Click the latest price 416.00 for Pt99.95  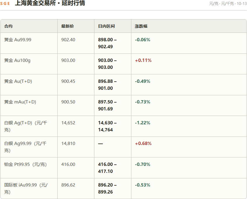68,164
